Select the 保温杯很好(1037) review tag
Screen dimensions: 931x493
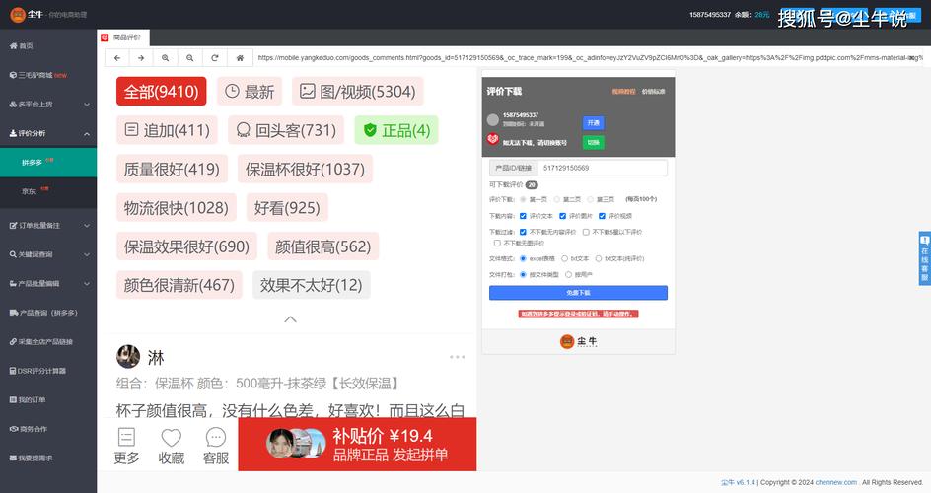click(x=305, y=169)
